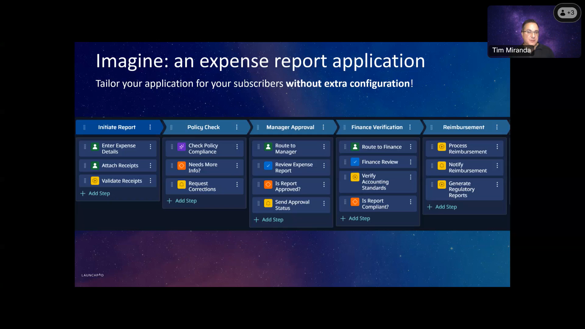Viewport: 585px width, 329px height.
Task: Click the gear icon on Verify Accounting Standards
Action: pyautogui.click(x=355, y=177)
